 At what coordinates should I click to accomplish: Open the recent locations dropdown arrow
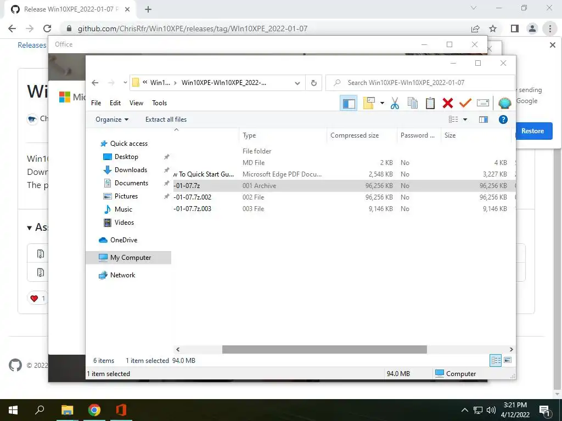(125, 83)
